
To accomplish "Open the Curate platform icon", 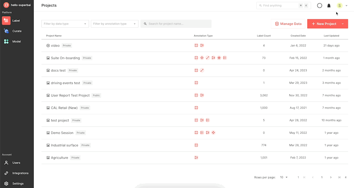I will coord(6,31).
